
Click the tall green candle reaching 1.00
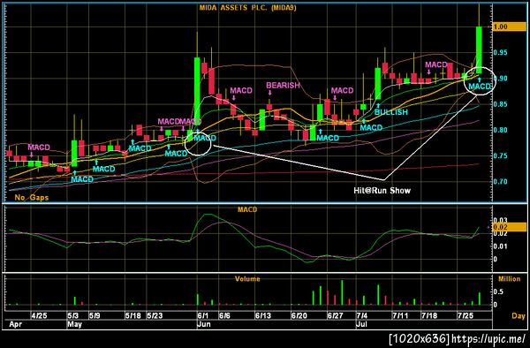click(x=479, y=50)
